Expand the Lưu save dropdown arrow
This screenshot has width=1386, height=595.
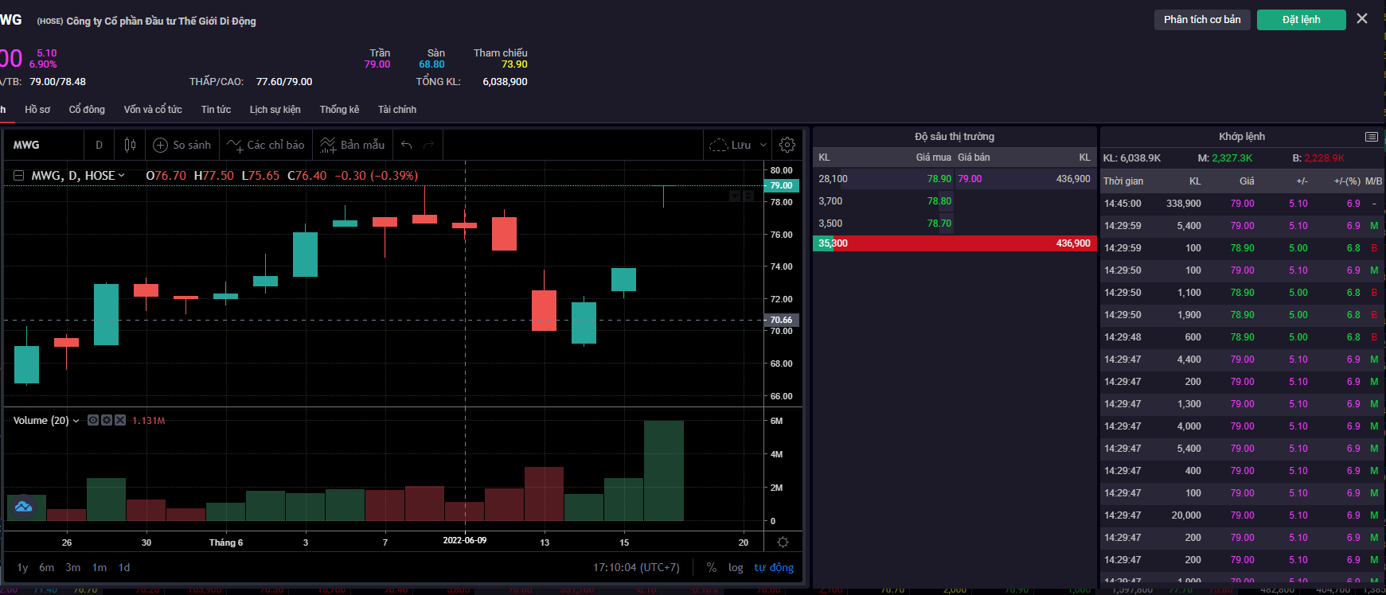coord(763,145)
